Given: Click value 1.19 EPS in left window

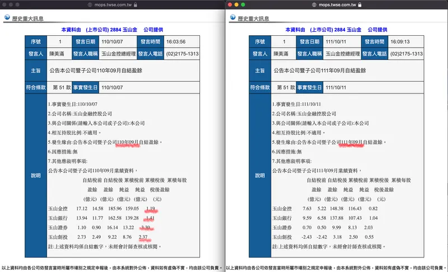Looking at the screenshot, I should pos(150,209).
